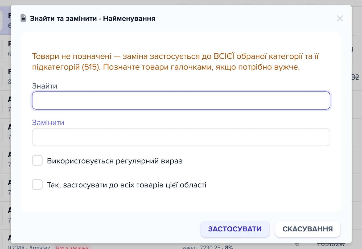Image resolution: width=362 pixels, height=249 pixels.
Task: Click the "Знайти" field label
Action: [45, 86]
